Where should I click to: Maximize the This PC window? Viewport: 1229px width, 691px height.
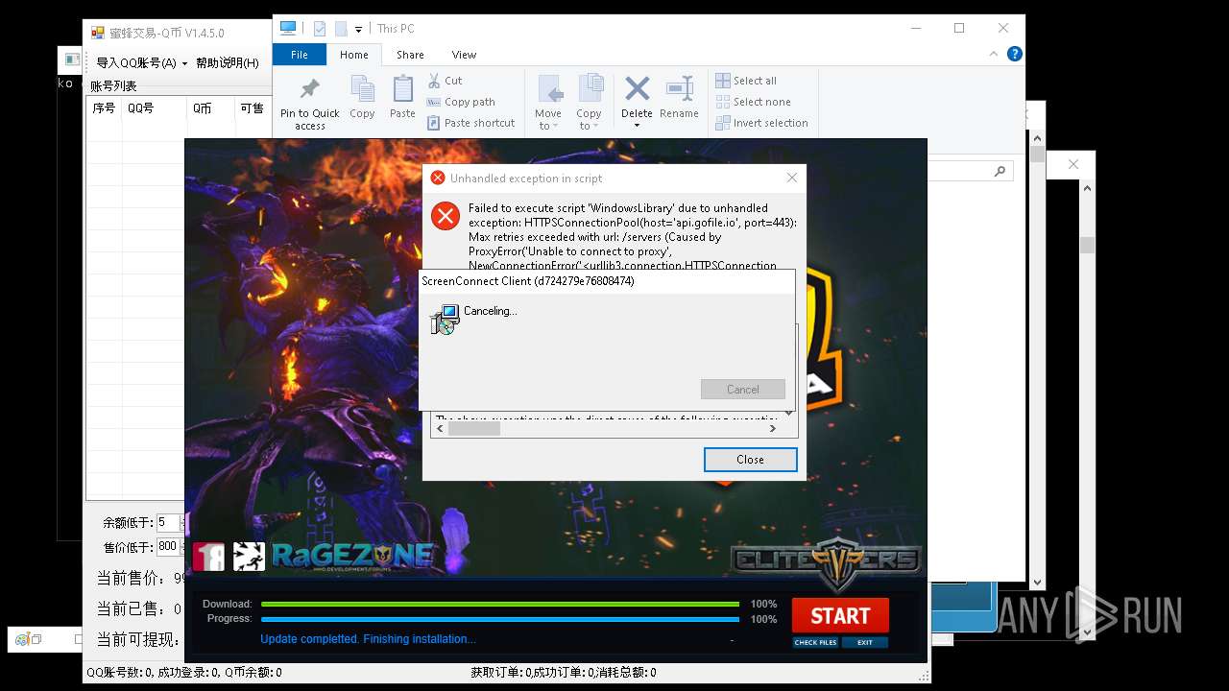click(959, 29)
